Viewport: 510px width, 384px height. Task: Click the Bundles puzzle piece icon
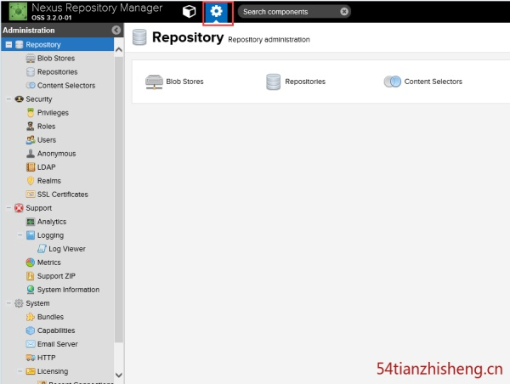click(x=31, y=317)
